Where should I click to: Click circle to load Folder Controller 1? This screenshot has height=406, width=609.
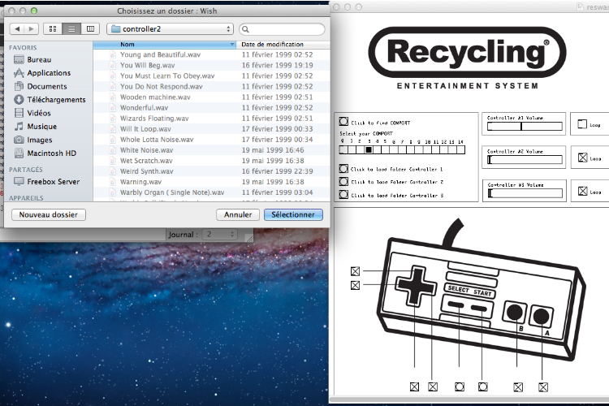point(343,169)
